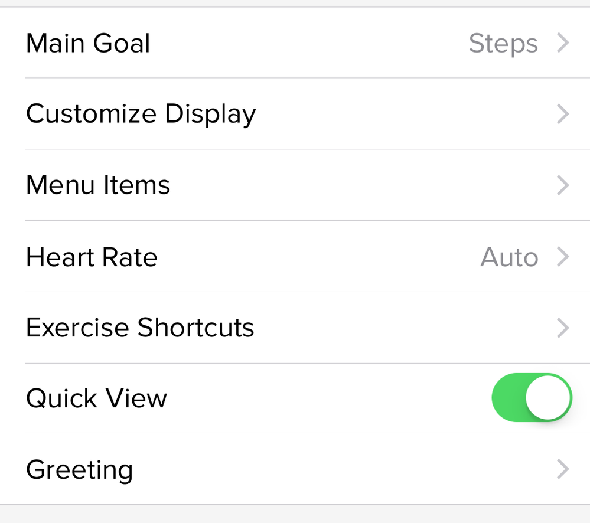Expand Exercise Shortcuts via its chevron
590x523 pixels.
tap(562, 328)
